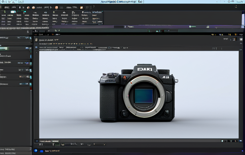Image resolution: width=245 pixels, height=155 pixels.
Task: Click the up-down stepper at left panel bottom
Action: pyautogui.click(x=31, y=149)
